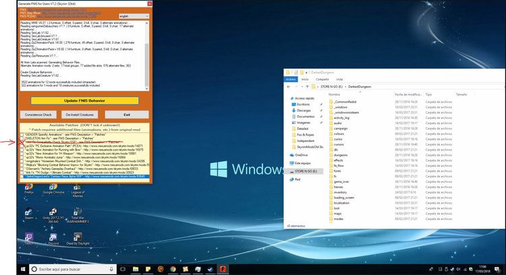This screenshot has height=275, width=506.
Task: Tick New Animation for Running with Bow checkbox
Action: pos(22,150)
